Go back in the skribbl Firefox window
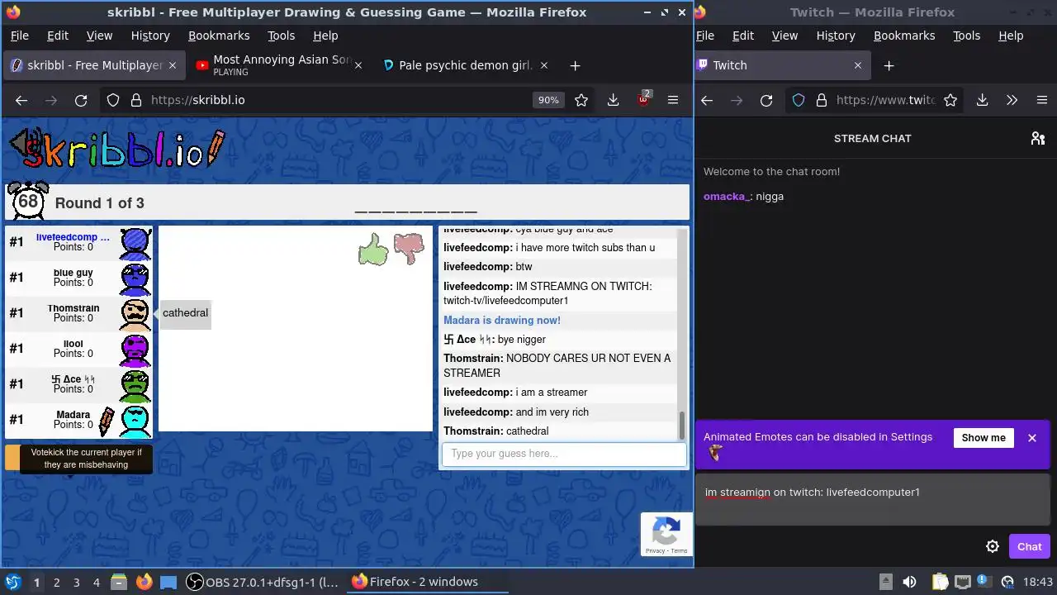The height and width of the screenshot is (595, 1057). (x=21, y=100)
